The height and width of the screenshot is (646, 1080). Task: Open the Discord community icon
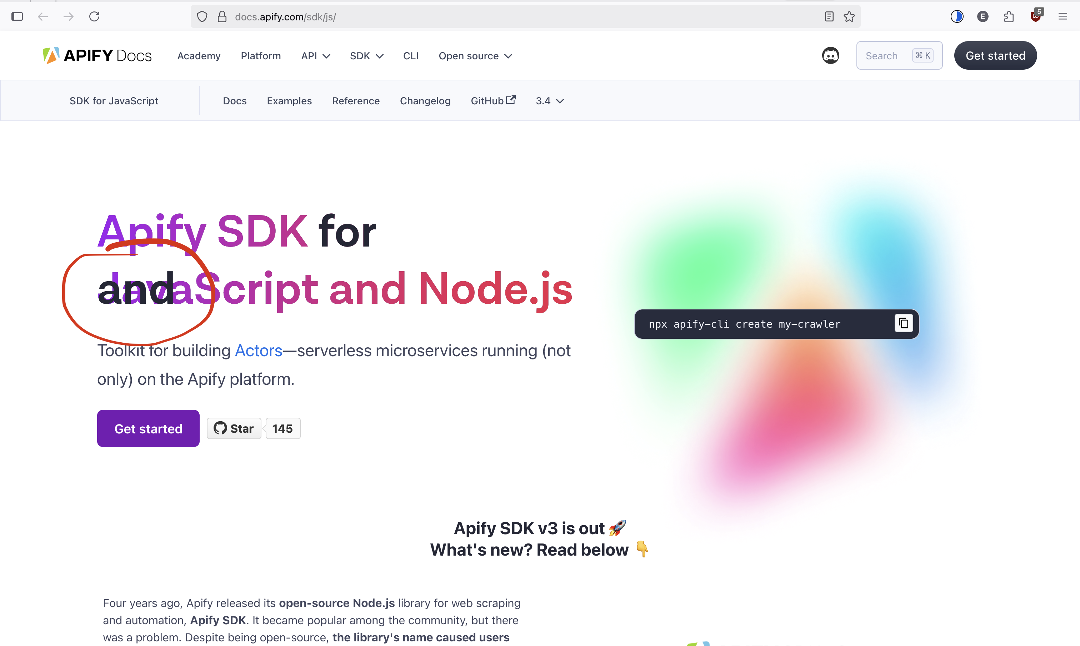830,56
